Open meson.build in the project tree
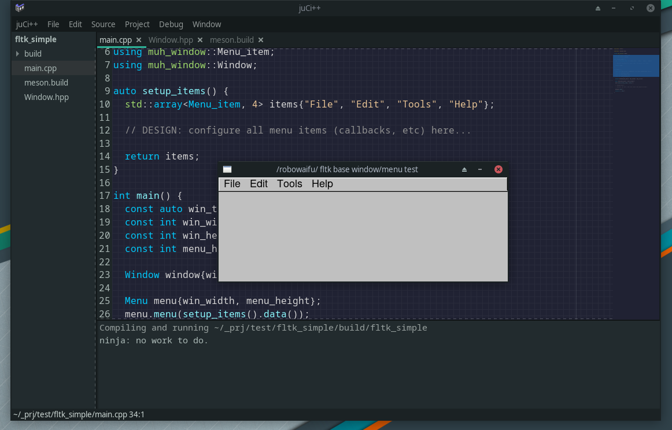This screenshot has height=430, width=672. 46,83
